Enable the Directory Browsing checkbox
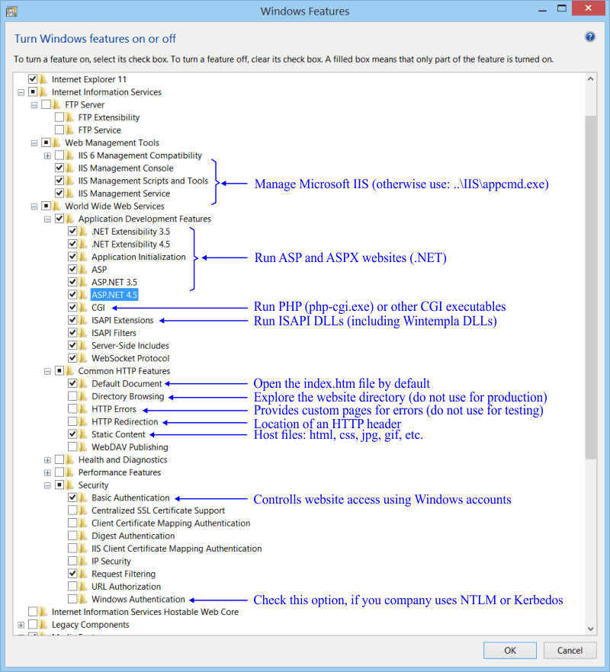The image size is (610, 672). pos(72,396)
